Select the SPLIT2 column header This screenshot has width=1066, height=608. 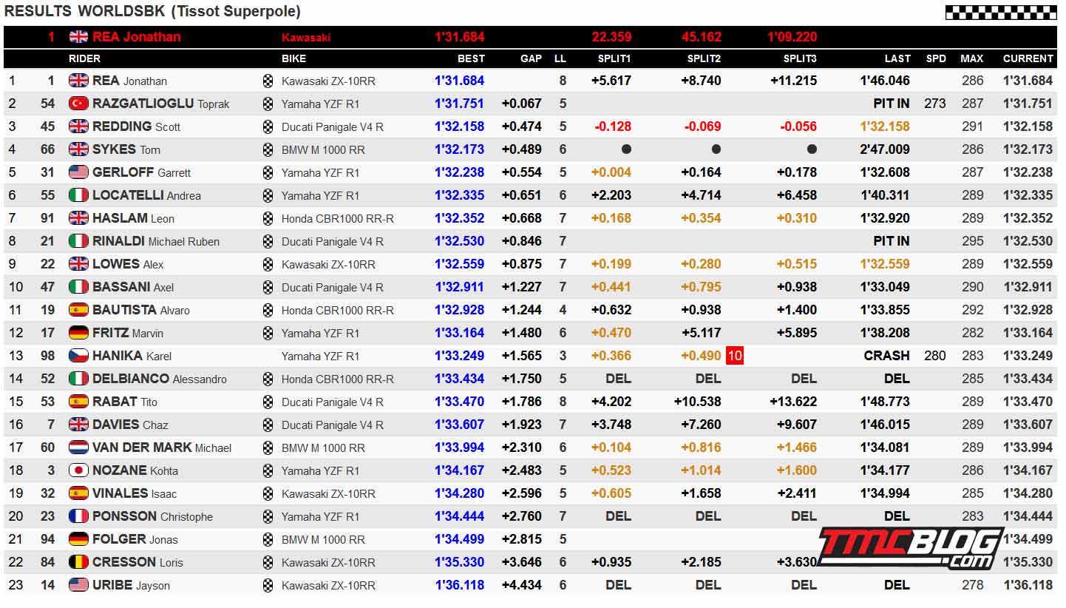[704, 58]
